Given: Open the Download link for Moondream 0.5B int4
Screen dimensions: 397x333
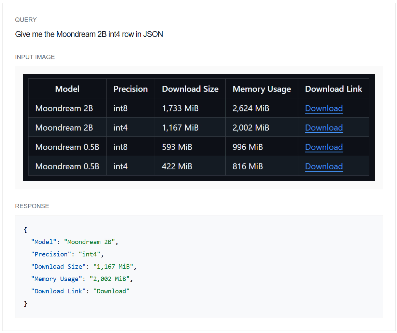Looking at the screenshot, I should (x=323, y=166).
